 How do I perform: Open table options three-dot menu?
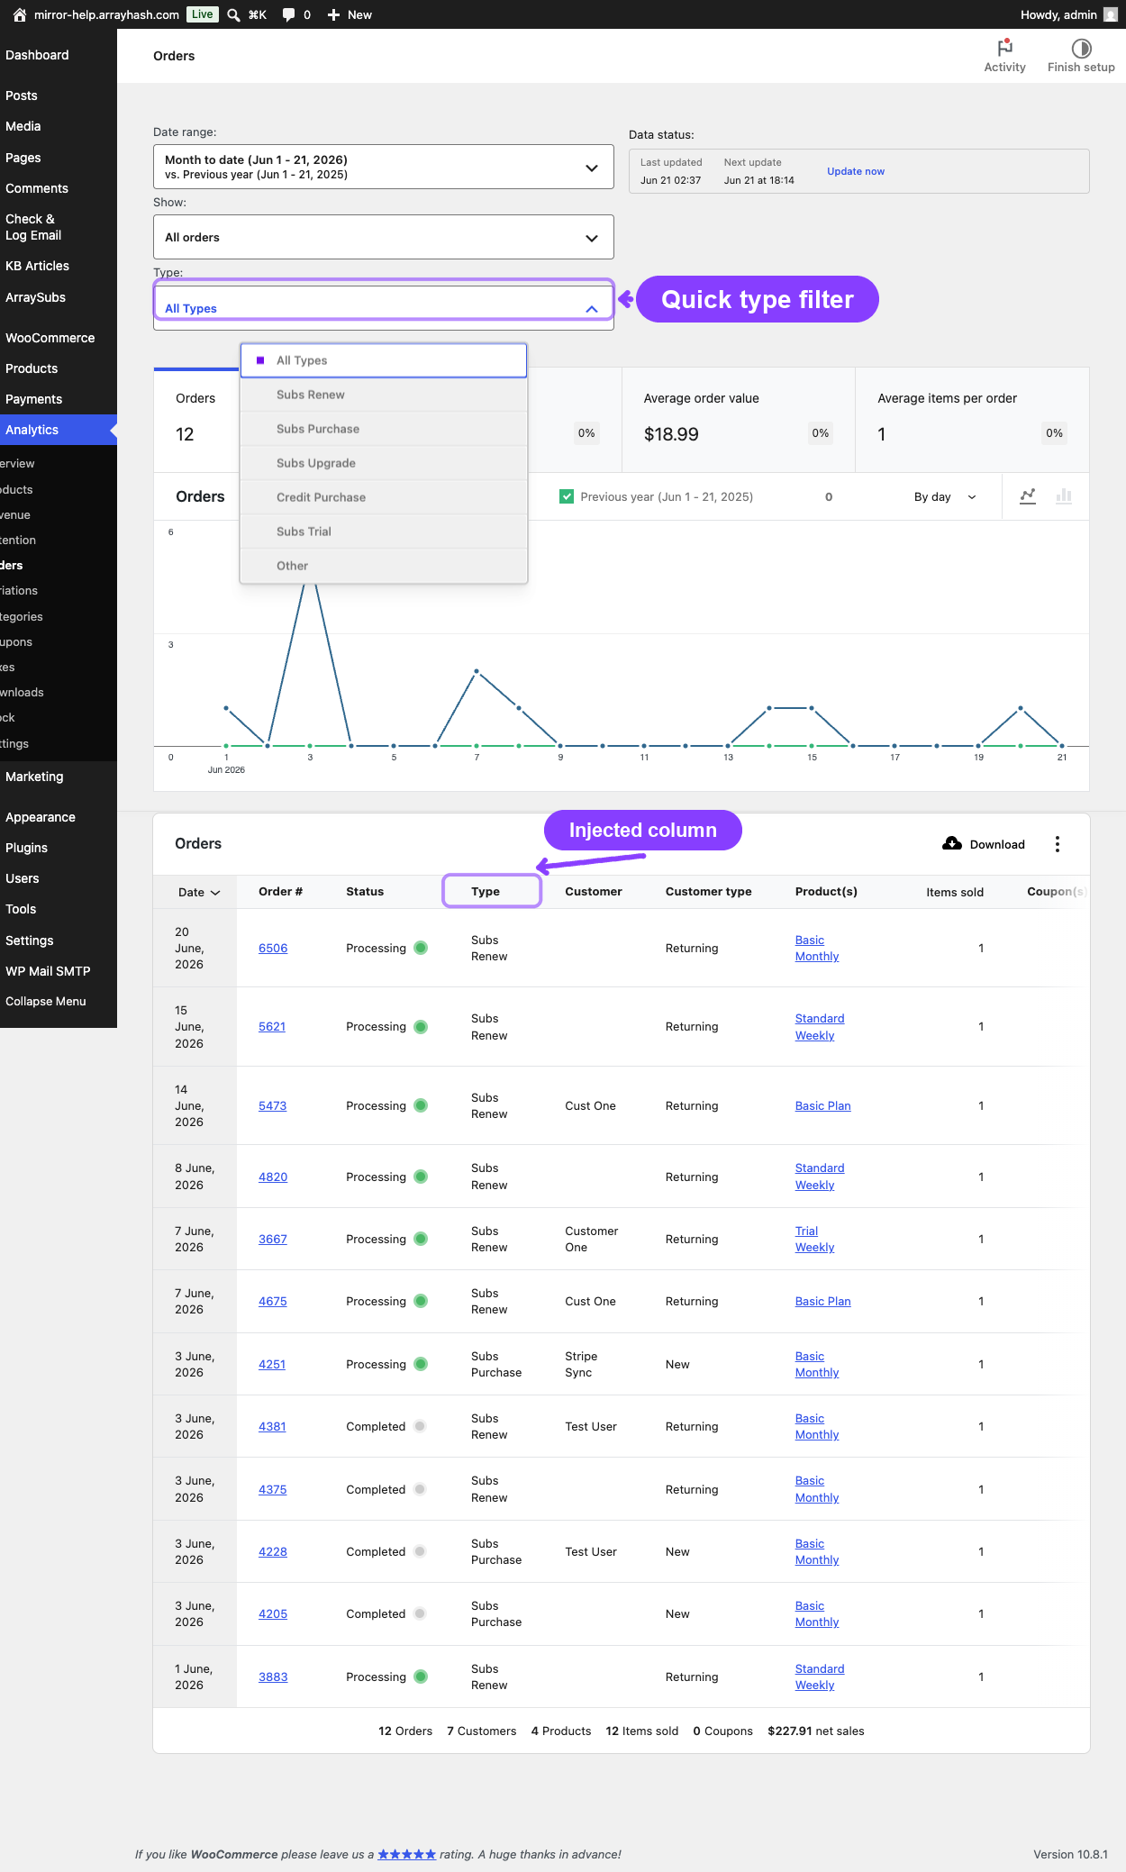[1058, 844]
